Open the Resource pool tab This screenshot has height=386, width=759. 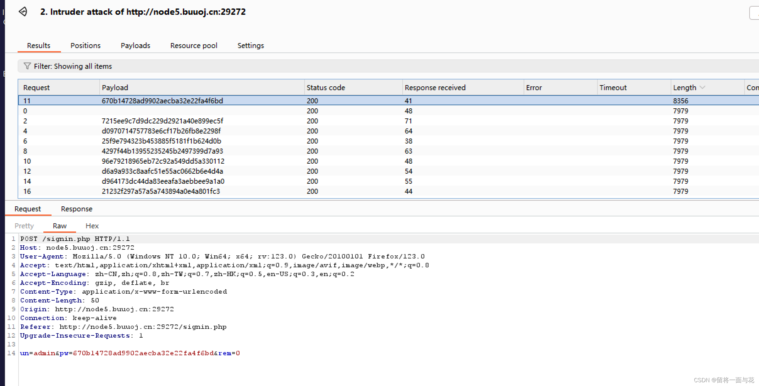tap(194, 46)
